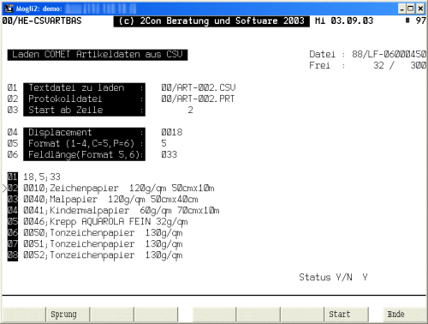This screenshot has width=428, height=324.
Task: Click heading 'Laden COMET Artikeldaten aus CSV'
Action: point(98,55)
